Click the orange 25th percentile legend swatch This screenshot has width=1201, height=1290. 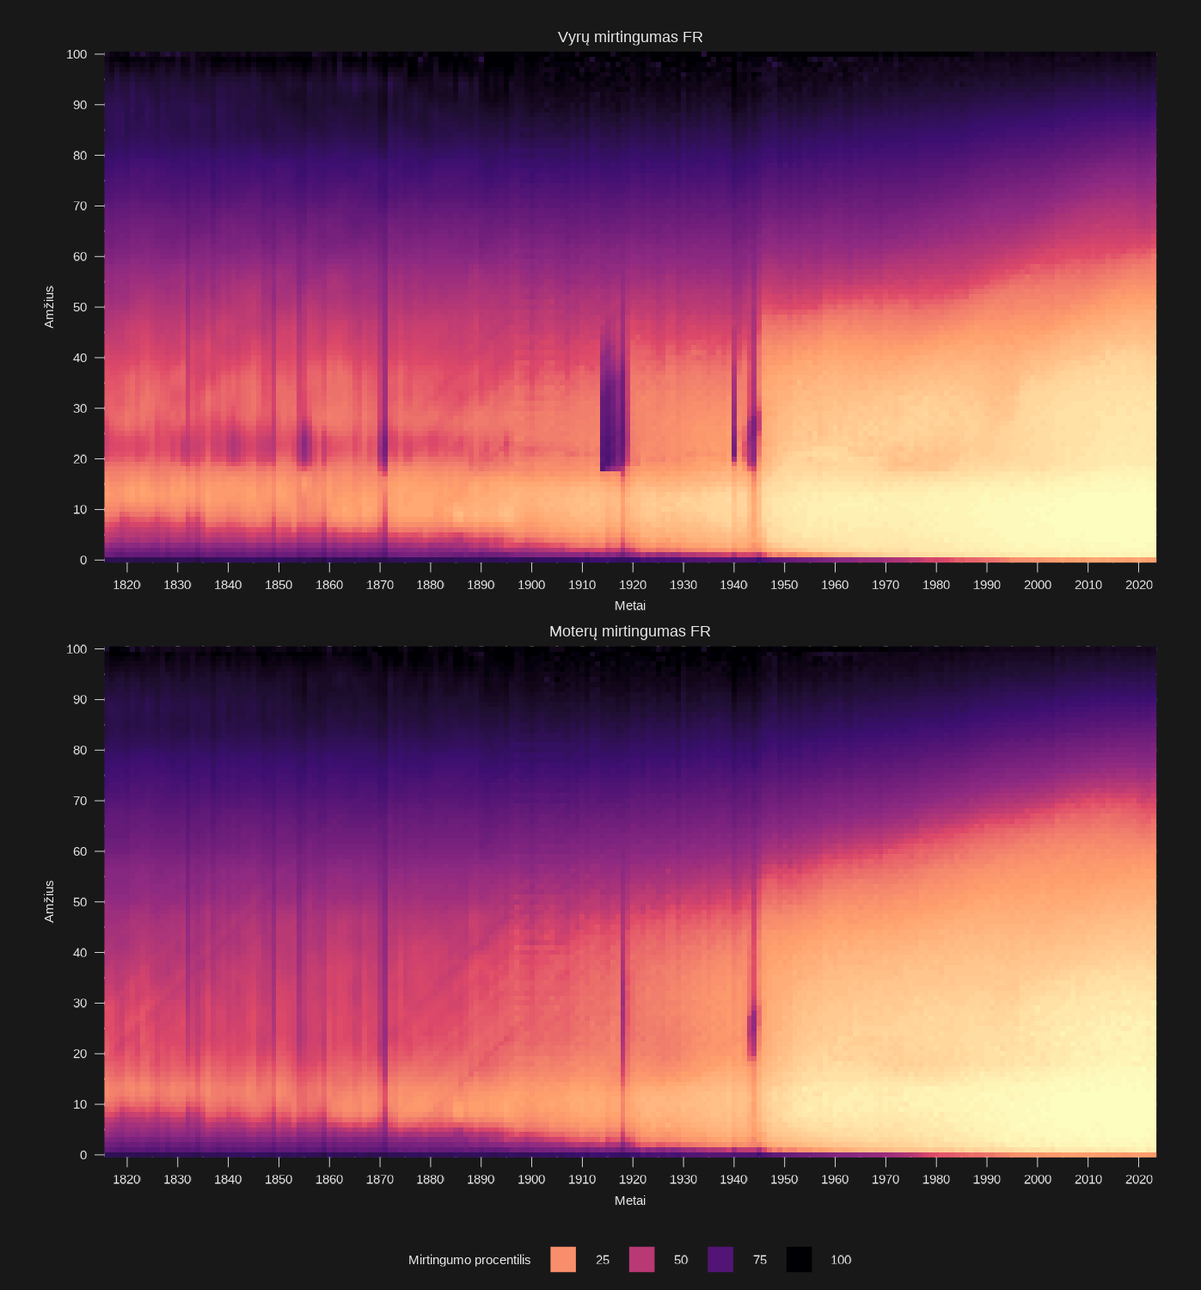click(x=563, y=1259)
